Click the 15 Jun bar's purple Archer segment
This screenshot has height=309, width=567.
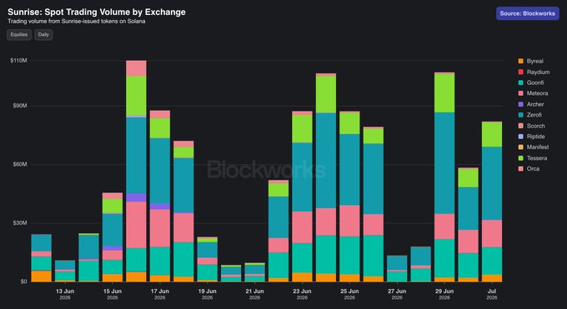(113, 248)
